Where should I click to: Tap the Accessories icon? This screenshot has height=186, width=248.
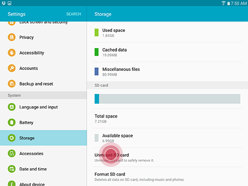[11, 153]
